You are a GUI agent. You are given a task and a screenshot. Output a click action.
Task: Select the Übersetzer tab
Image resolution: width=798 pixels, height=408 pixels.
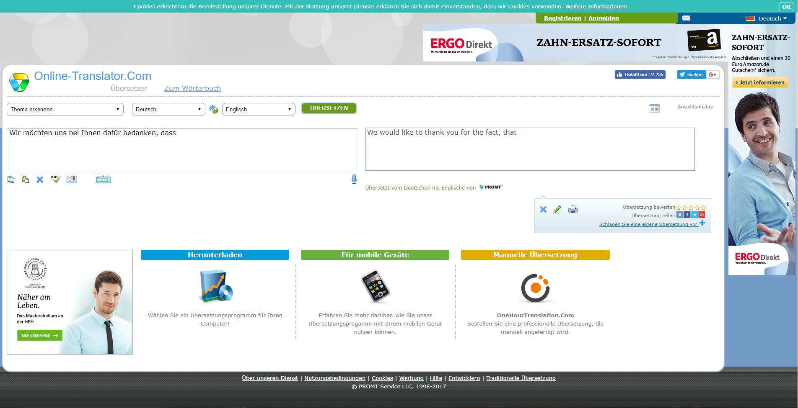(x=129, y=88)
